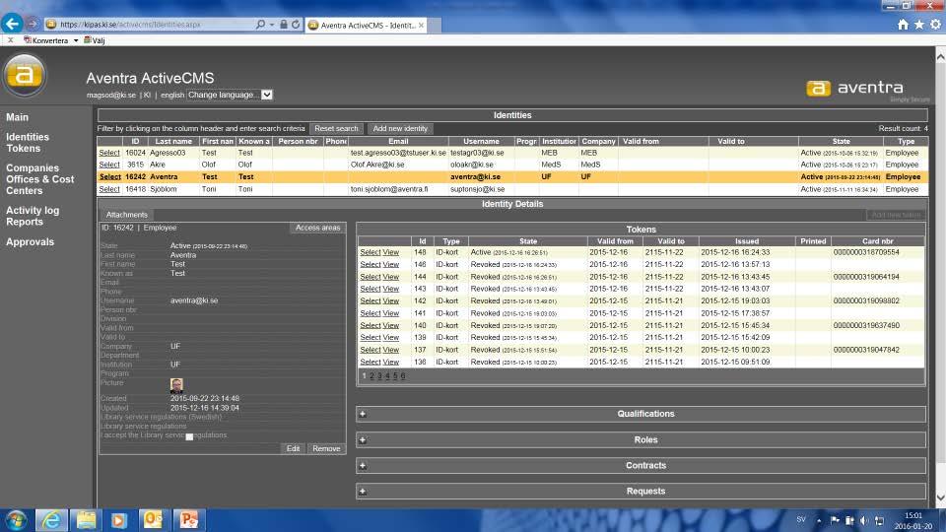The height and width of the screenshot is (532, 946).
Task: Select token 137
Action: [371, 350]
